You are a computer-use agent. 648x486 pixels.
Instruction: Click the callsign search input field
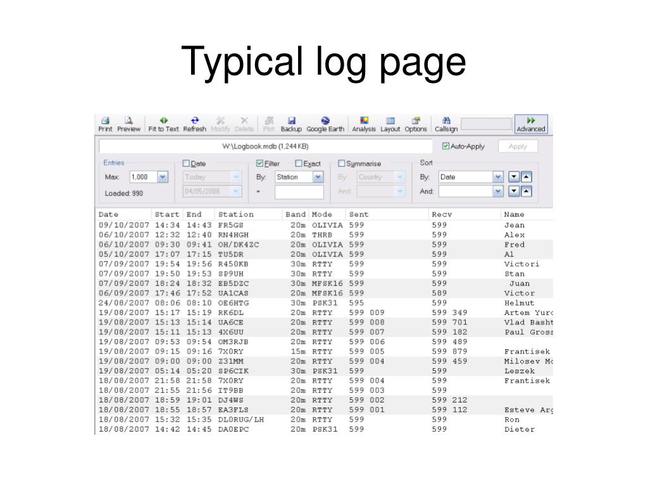pyautogui.click(x=487, y=124)
